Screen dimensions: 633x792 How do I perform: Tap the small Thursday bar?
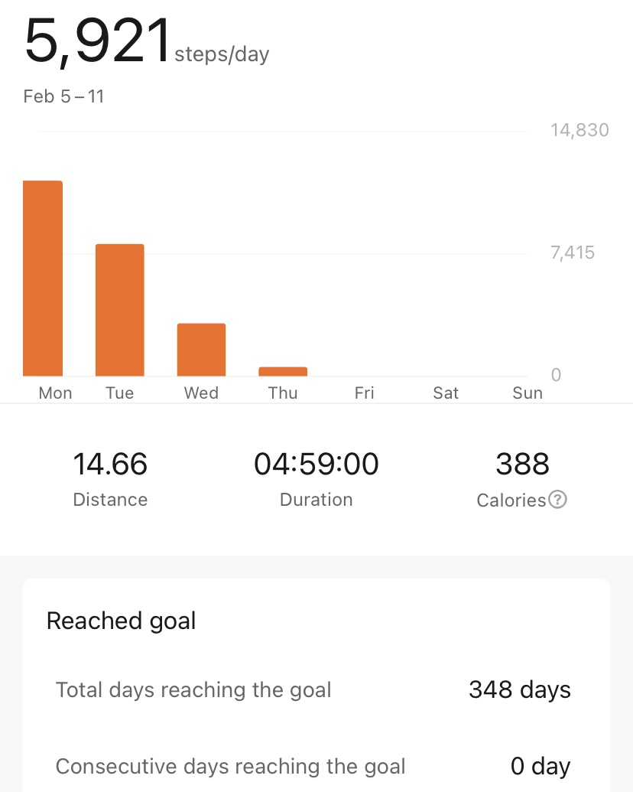tap(283, 372)
